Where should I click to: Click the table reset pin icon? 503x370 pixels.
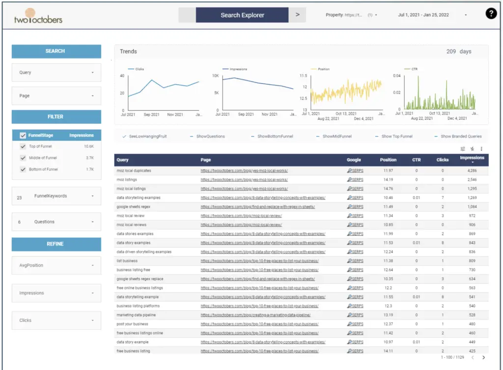472,149
